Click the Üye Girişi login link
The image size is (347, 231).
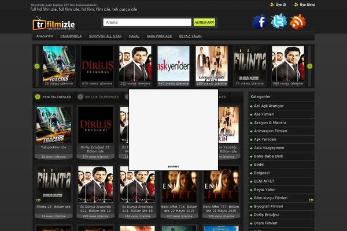point(305,5)
